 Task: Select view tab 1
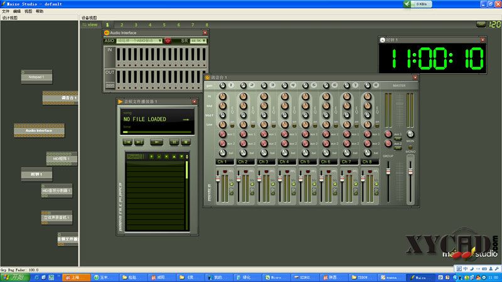point(107,25)
